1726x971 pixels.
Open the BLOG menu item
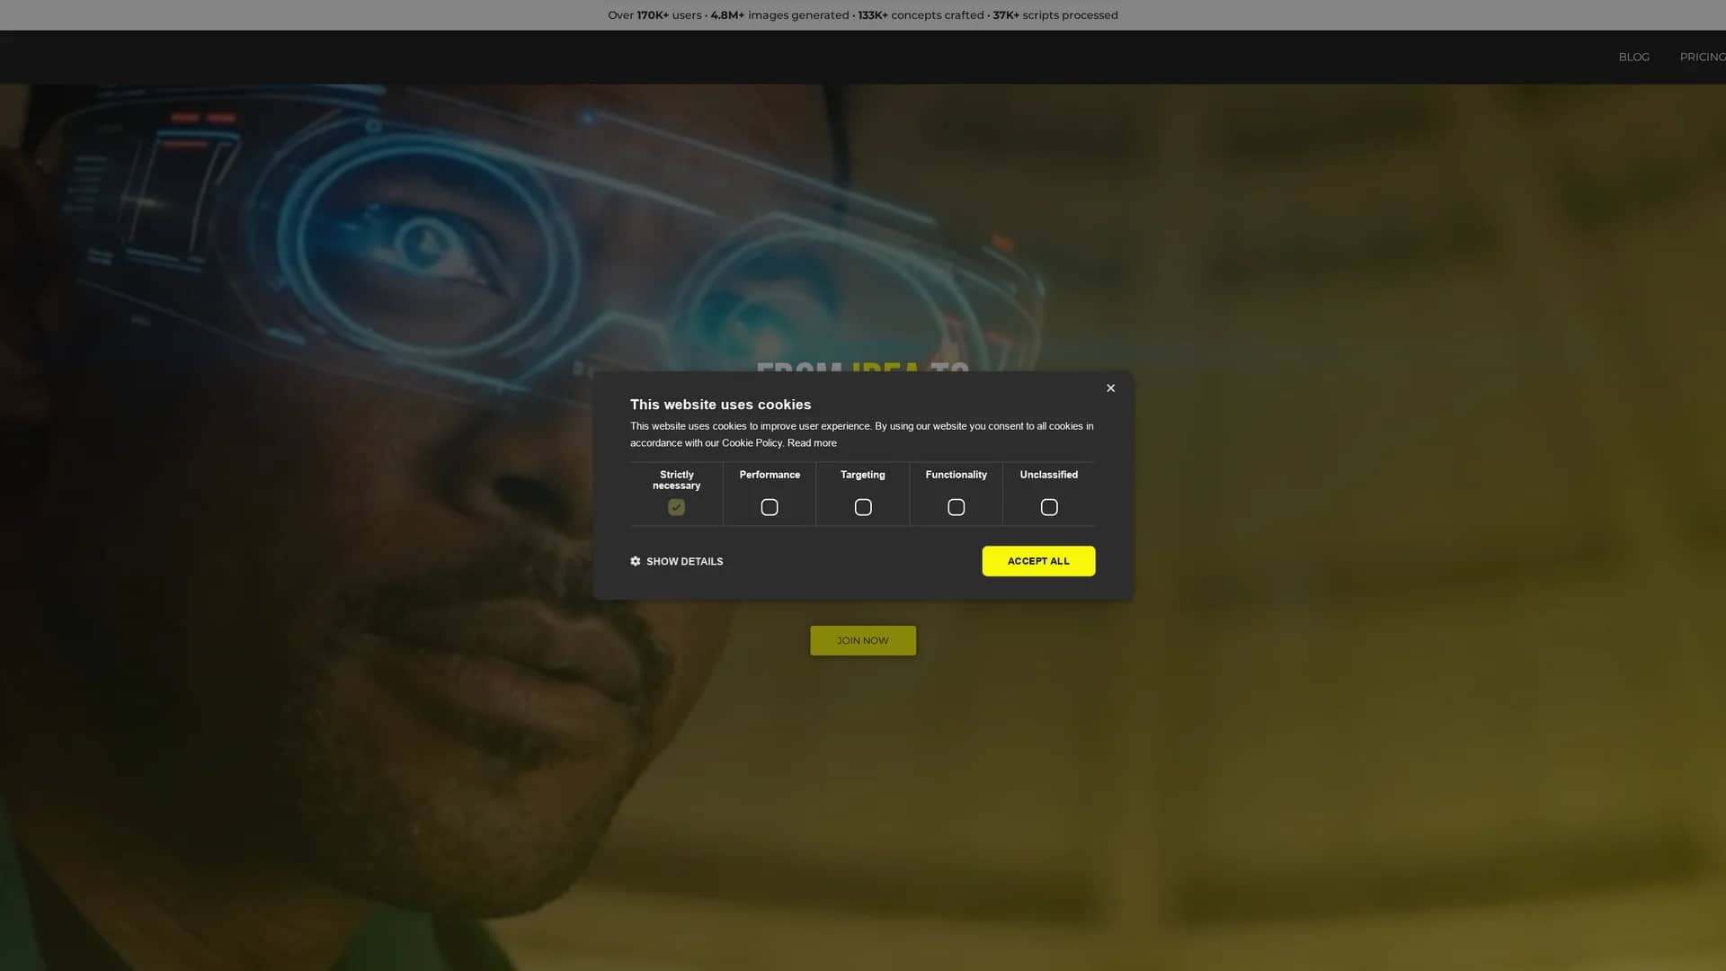[x=1633, y=57]
